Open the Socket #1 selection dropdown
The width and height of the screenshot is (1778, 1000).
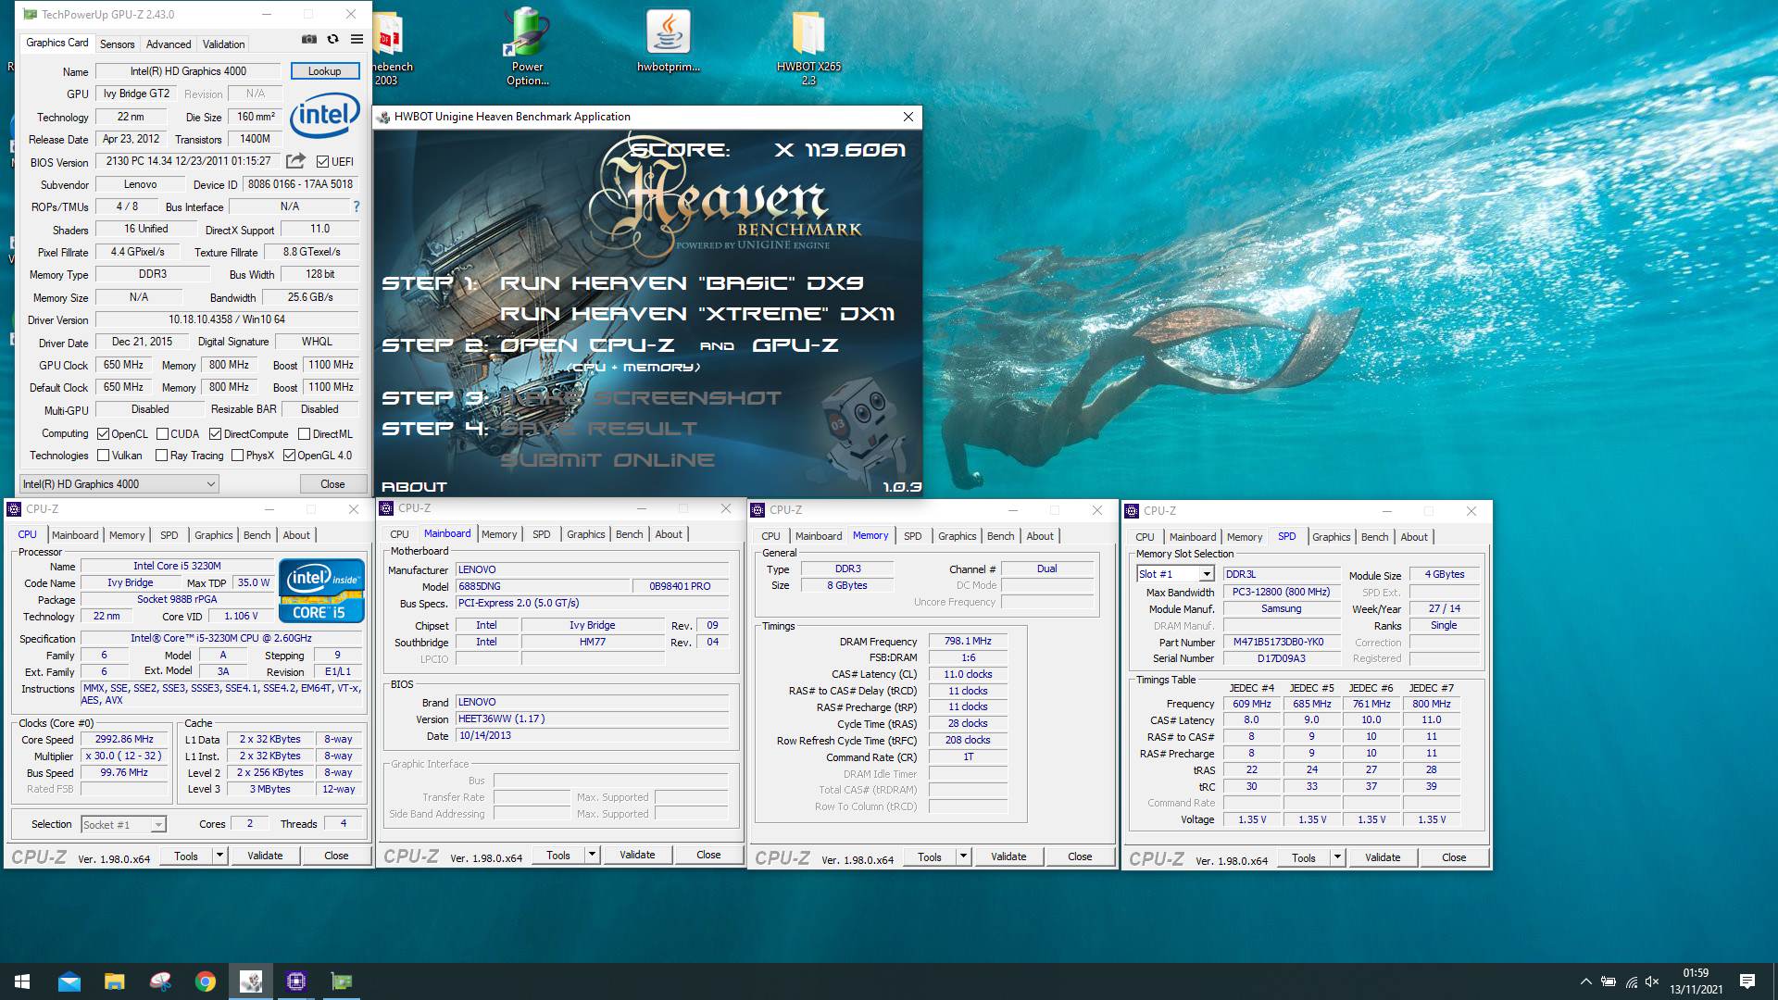(123, 825)
